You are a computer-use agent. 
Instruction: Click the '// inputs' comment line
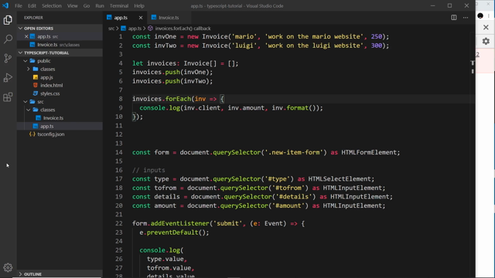pos(148,170)
